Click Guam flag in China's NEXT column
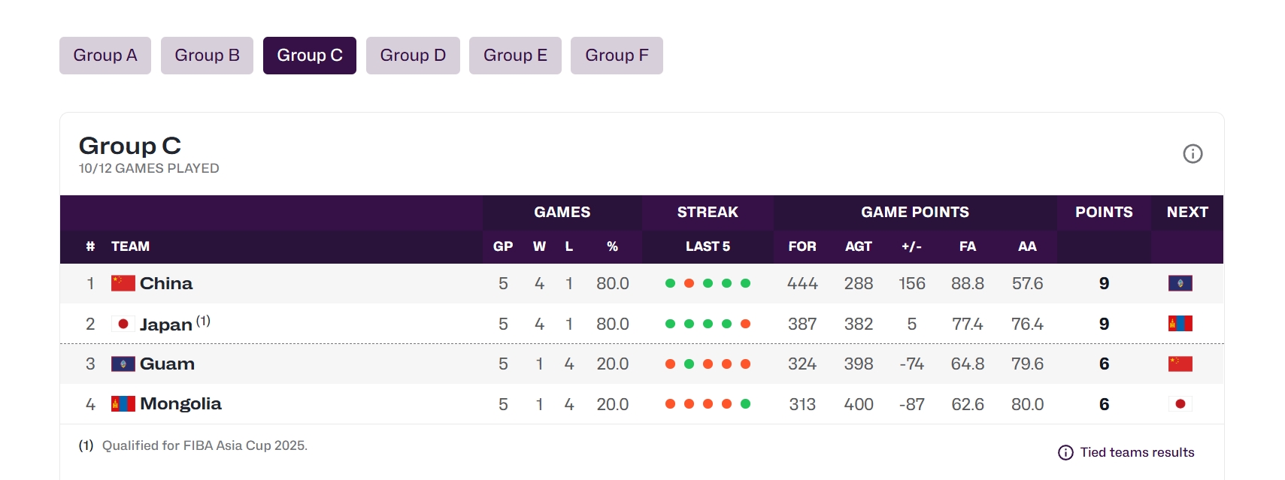 coord(1180,283)
